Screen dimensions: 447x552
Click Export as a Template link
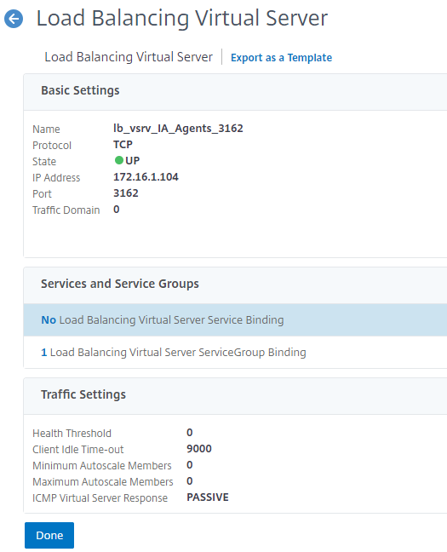pyautogui.click(x=281, y=57)
